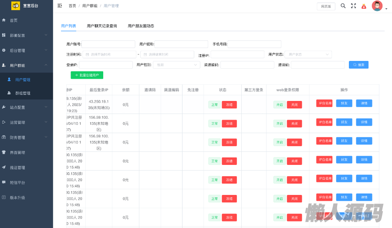Click the icon beside 财务管理
Image resolution: width=392 pixels, height=228 pixels.
point(4,137)
